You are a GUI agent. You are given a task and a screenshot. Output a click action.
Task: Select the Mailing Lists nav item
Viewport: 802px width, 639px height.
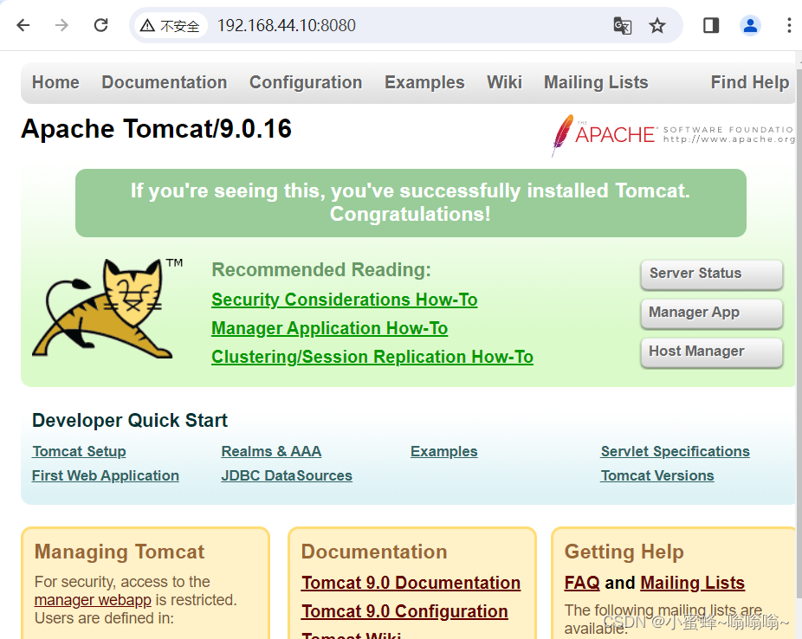click(595, 82)
